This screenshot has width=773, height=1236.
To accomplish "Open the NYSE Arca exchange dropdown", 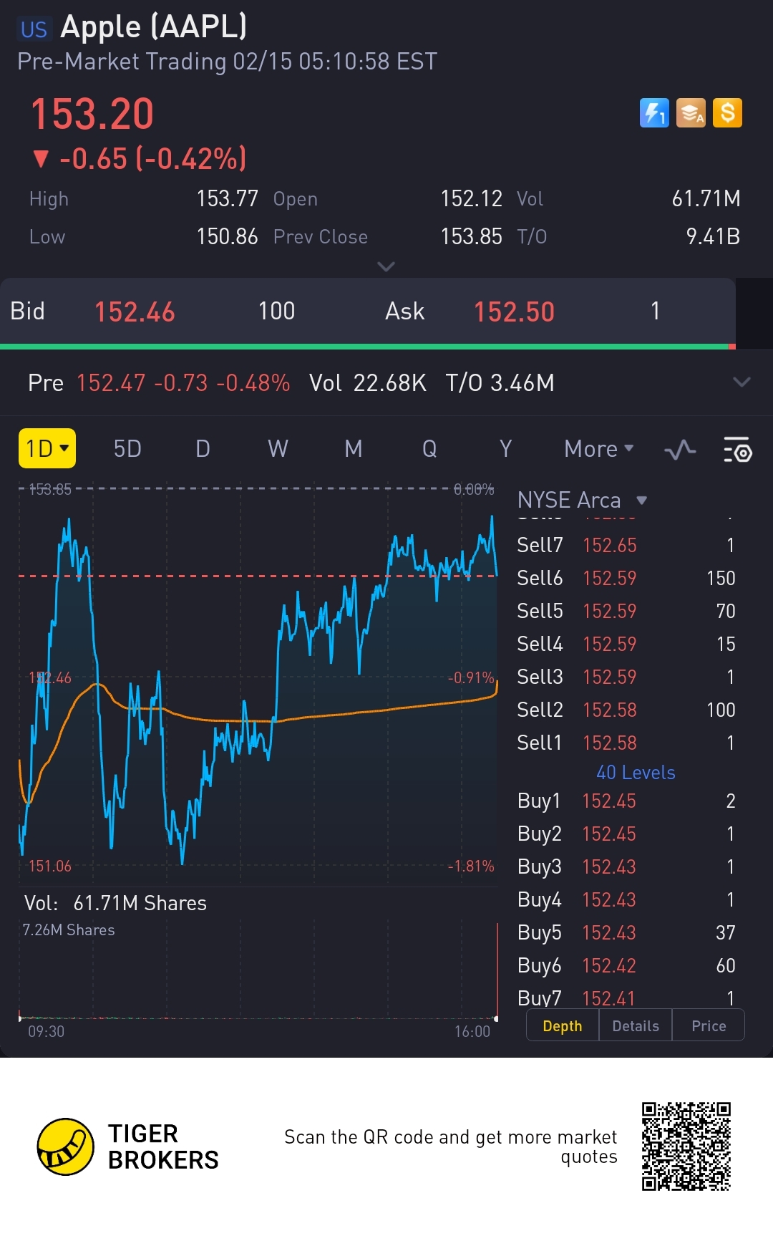I will (582, 500).
